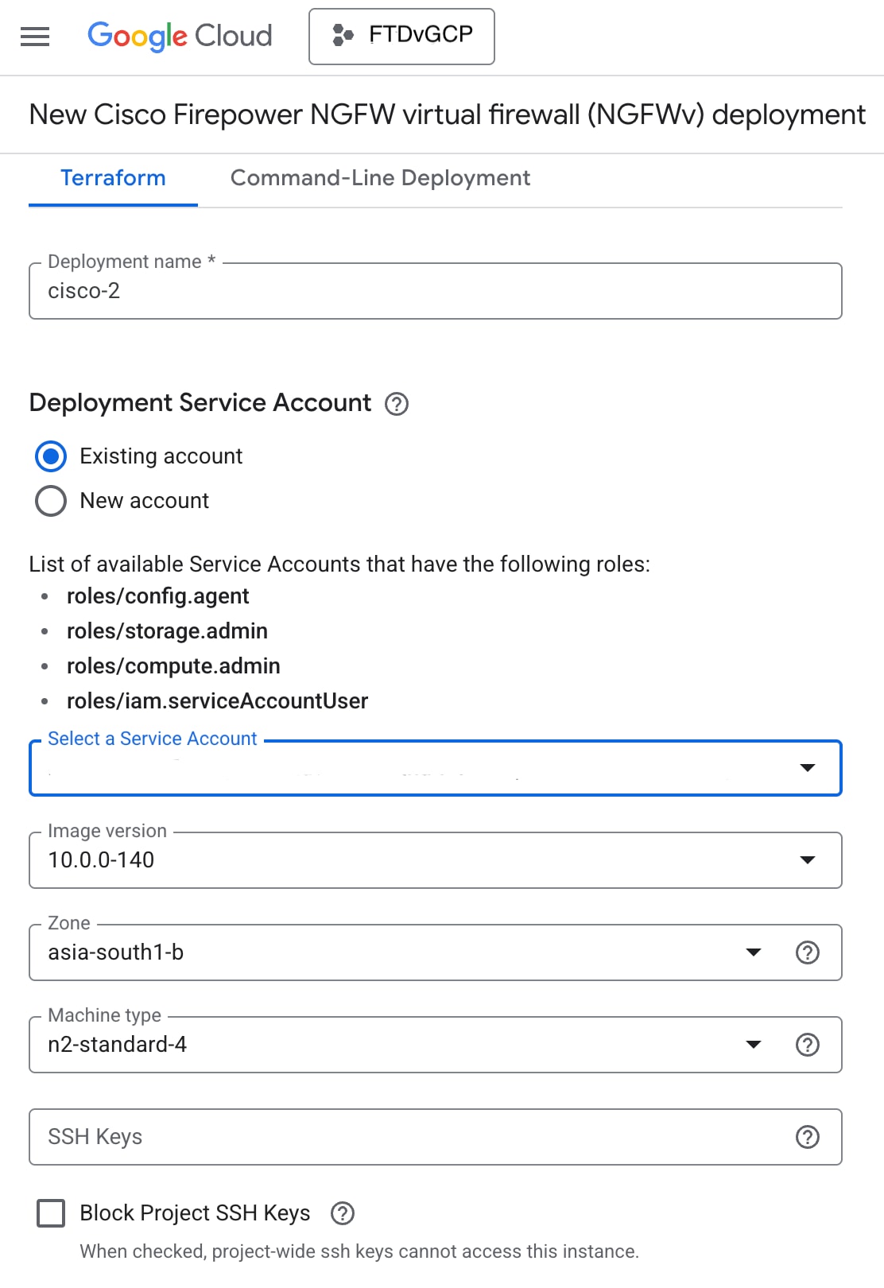
Task: Click the help icon beside Deployment Service Account
Action: coord(397,404)
